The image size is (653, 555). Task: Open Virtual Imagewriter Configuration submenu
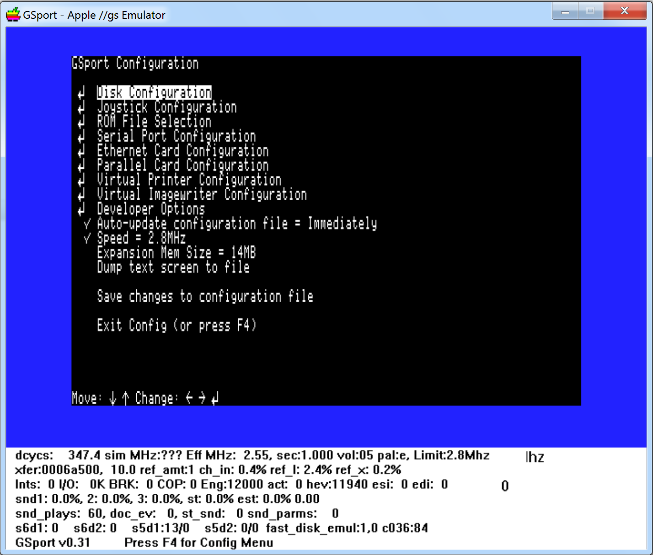coord(202,195)
